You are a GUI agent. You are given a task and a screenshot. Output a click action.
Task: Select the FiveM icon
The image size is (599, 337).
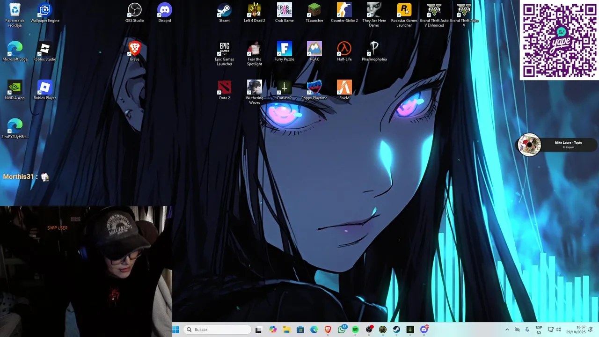click(x=344, y=90)
